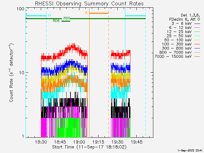This screenshot has height=153, width=204.
Task: Select the '3 - 6 keV' legend label
Action: 182,24
